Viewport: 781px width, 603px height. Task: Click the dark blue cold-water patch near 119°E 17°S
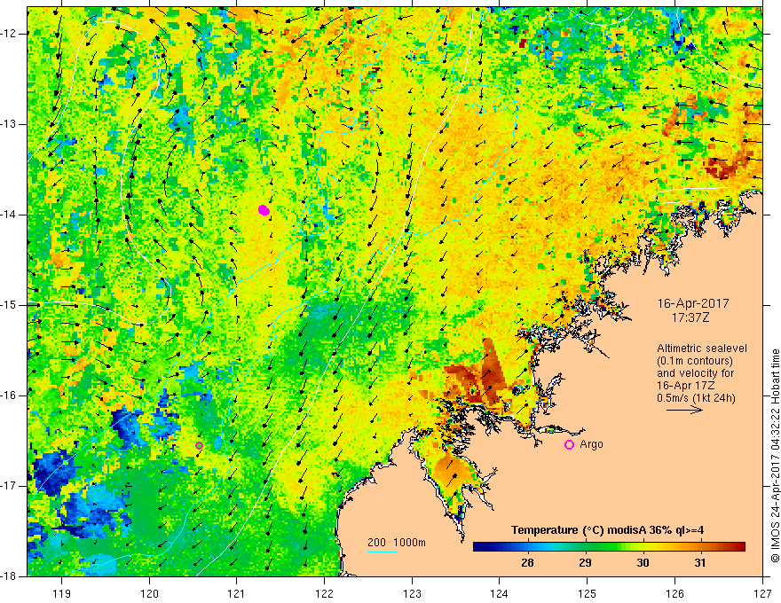click(52, 472)
